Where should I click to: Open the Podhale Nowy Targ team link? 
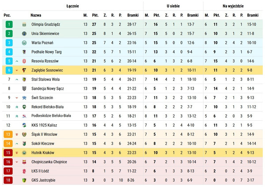pyautogui.click(x=46, y=52)
